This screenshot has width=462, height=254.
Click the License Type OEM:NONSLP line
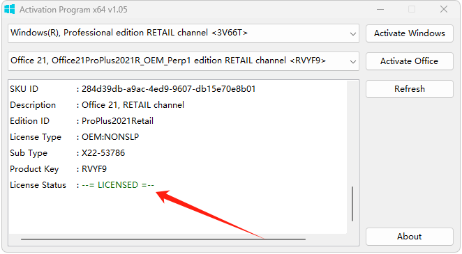pyautogui.click(x=74, y=137)
